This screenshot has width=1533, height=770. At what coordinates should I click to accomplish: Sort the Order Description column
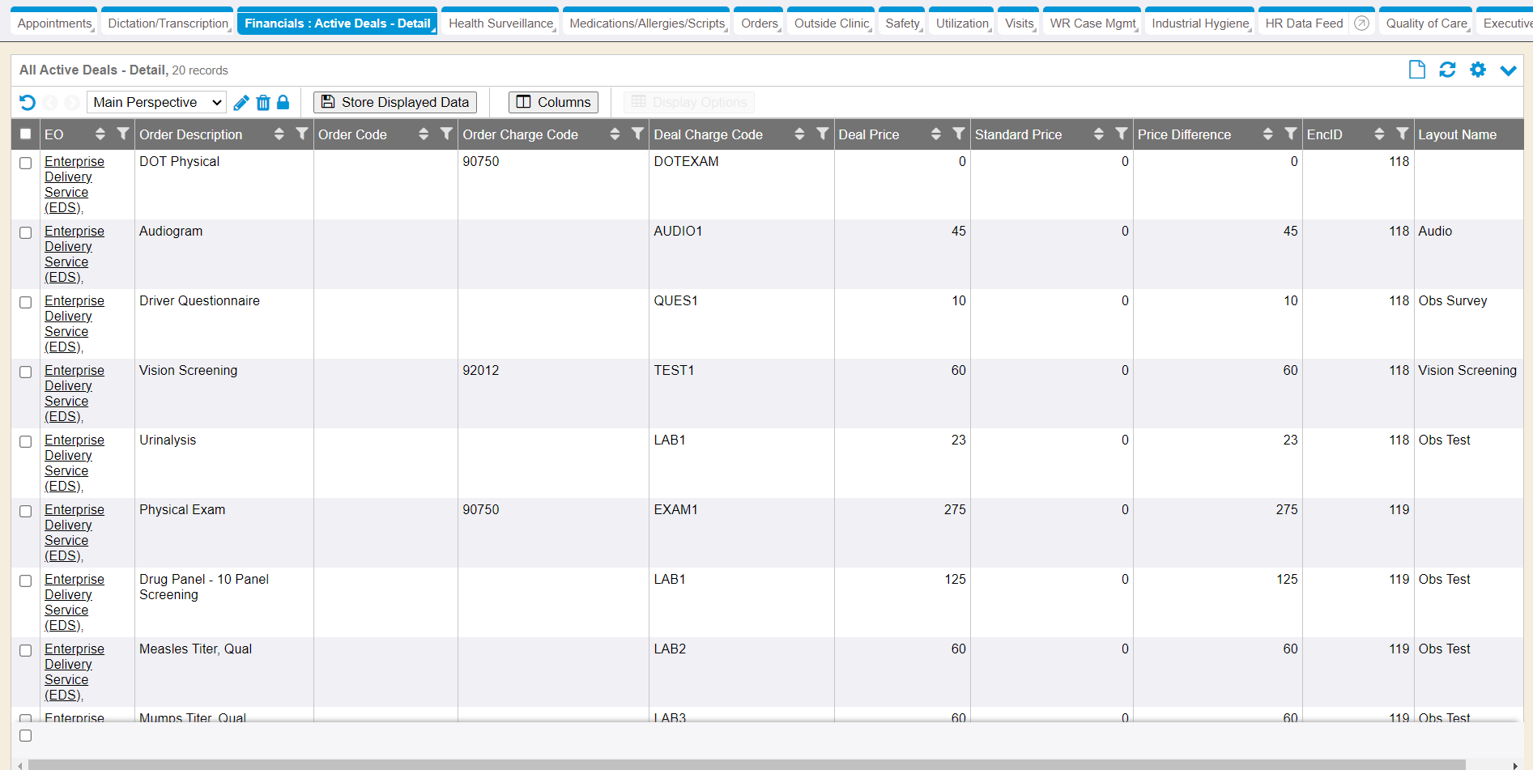(x=279, y=134)
